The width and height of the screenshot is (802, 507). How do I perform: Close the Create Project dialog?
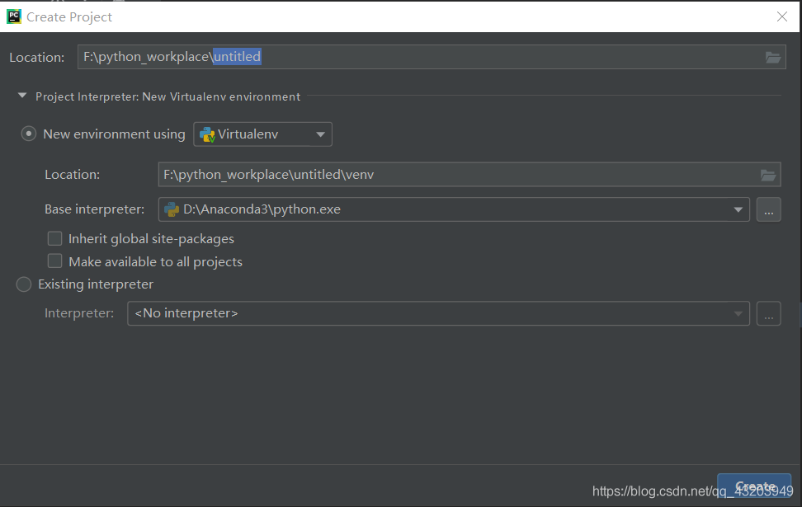coord(782,16)
